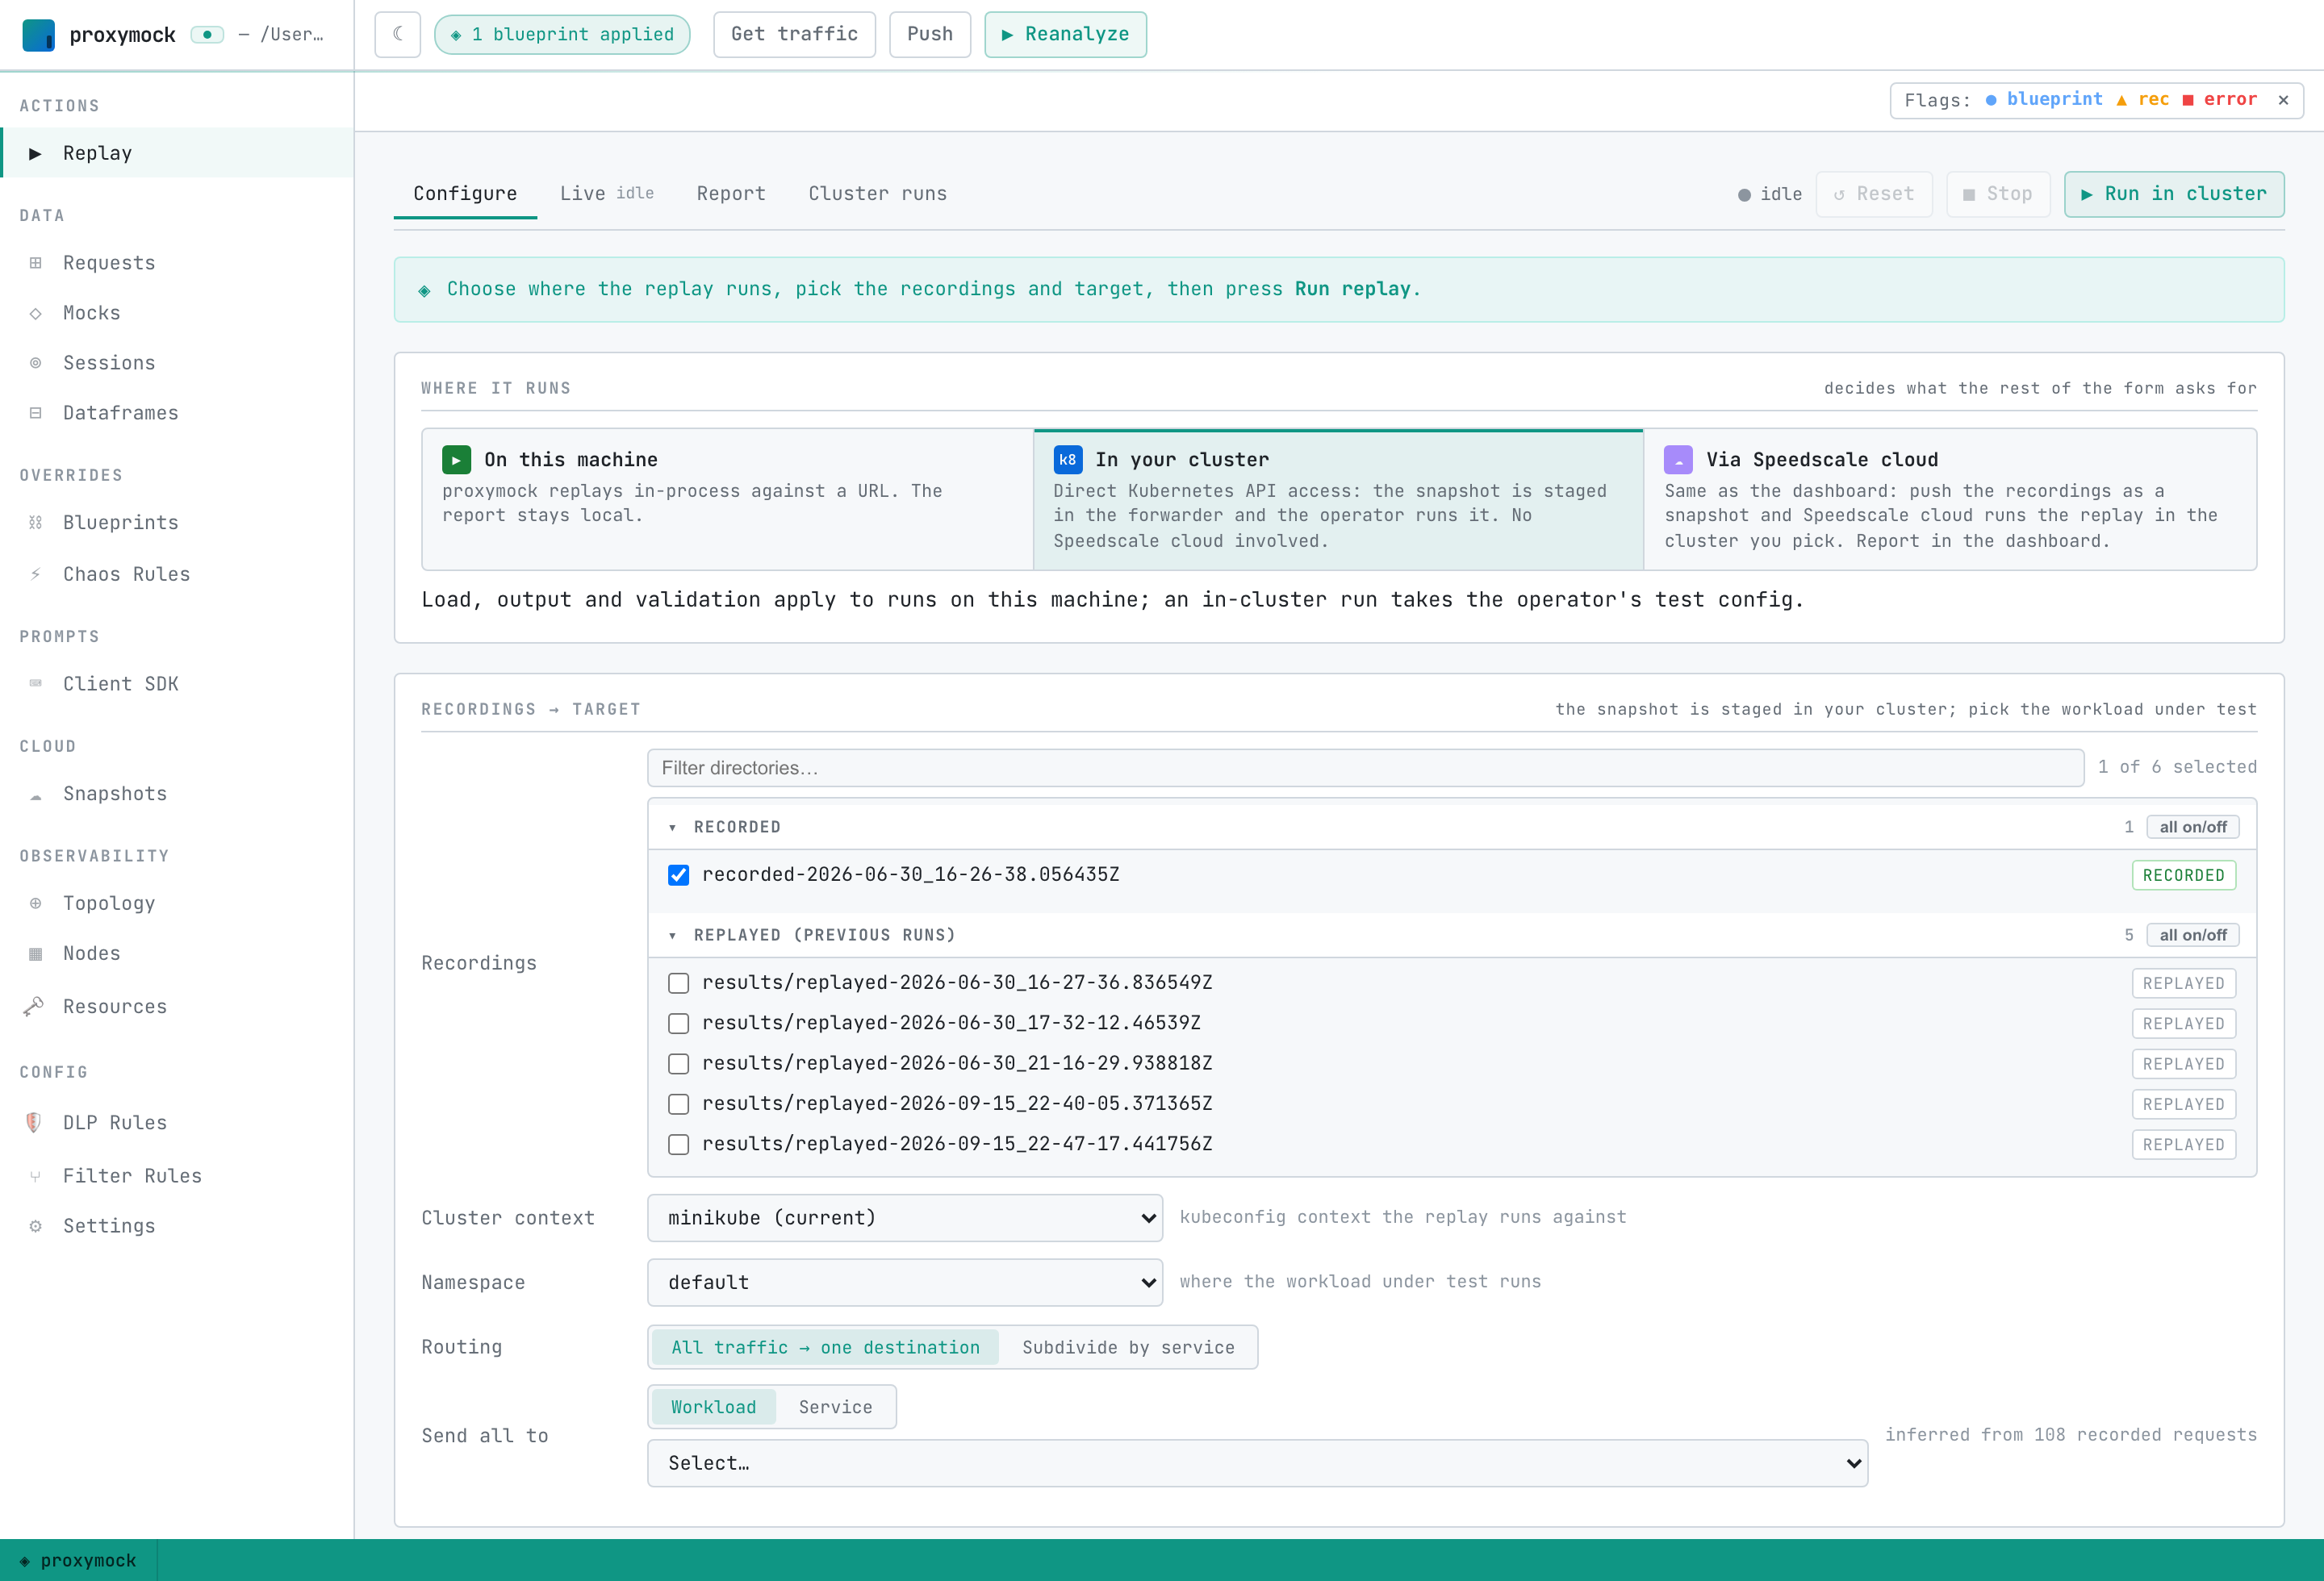Image resolution: width=2324 pixels, height=1581 pixels.
Task: Select Subdivide by service routing
Action: coord(1128,1347)
